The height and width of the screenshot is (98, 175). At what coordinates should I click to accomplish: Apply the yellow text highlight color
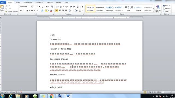(46, 11)
